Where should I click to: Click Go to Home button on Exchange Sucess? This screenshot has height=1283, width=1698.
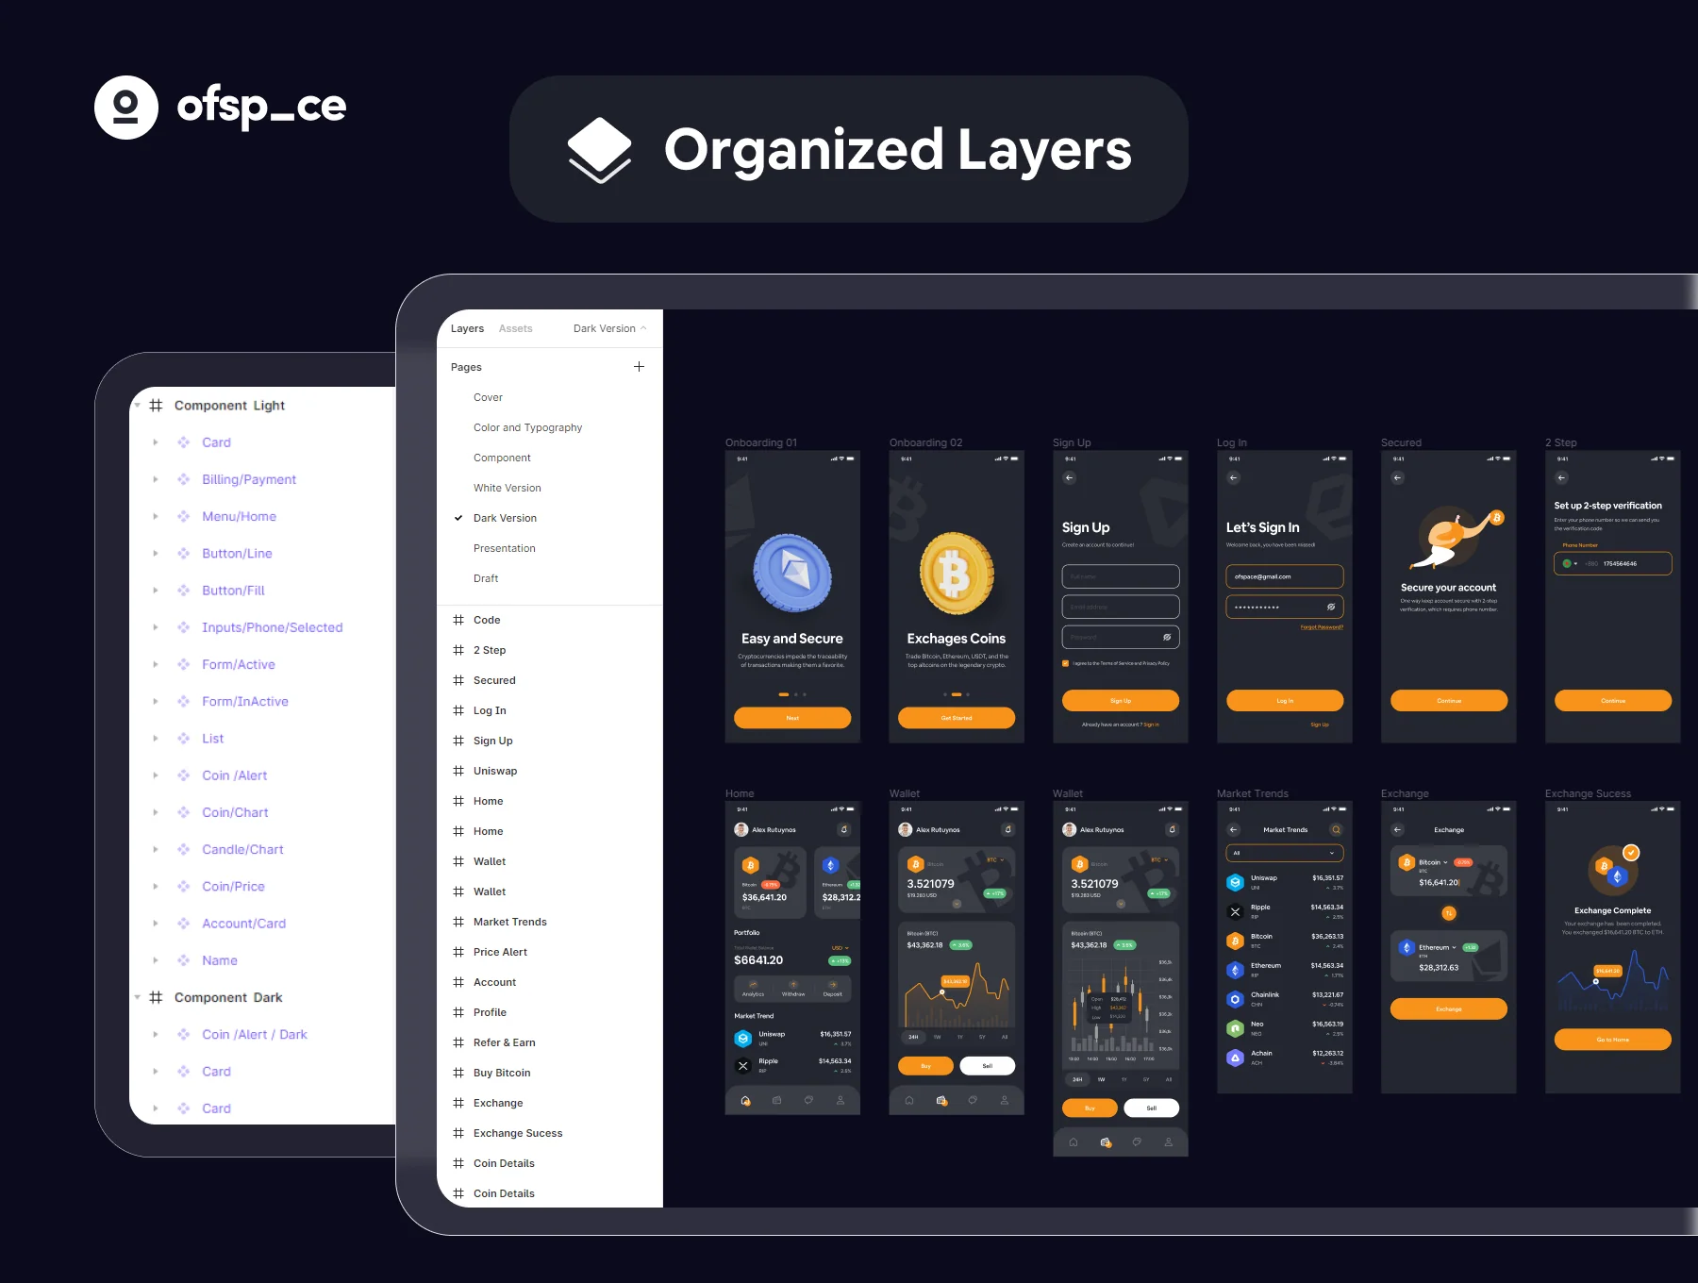(x=1613, y=1040)
